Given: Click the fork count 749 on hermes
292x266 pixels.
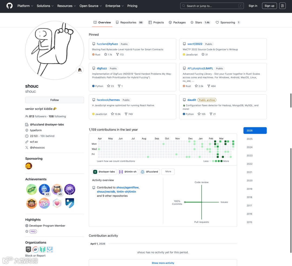Looking at the screenshot, I should coord(129,114).
